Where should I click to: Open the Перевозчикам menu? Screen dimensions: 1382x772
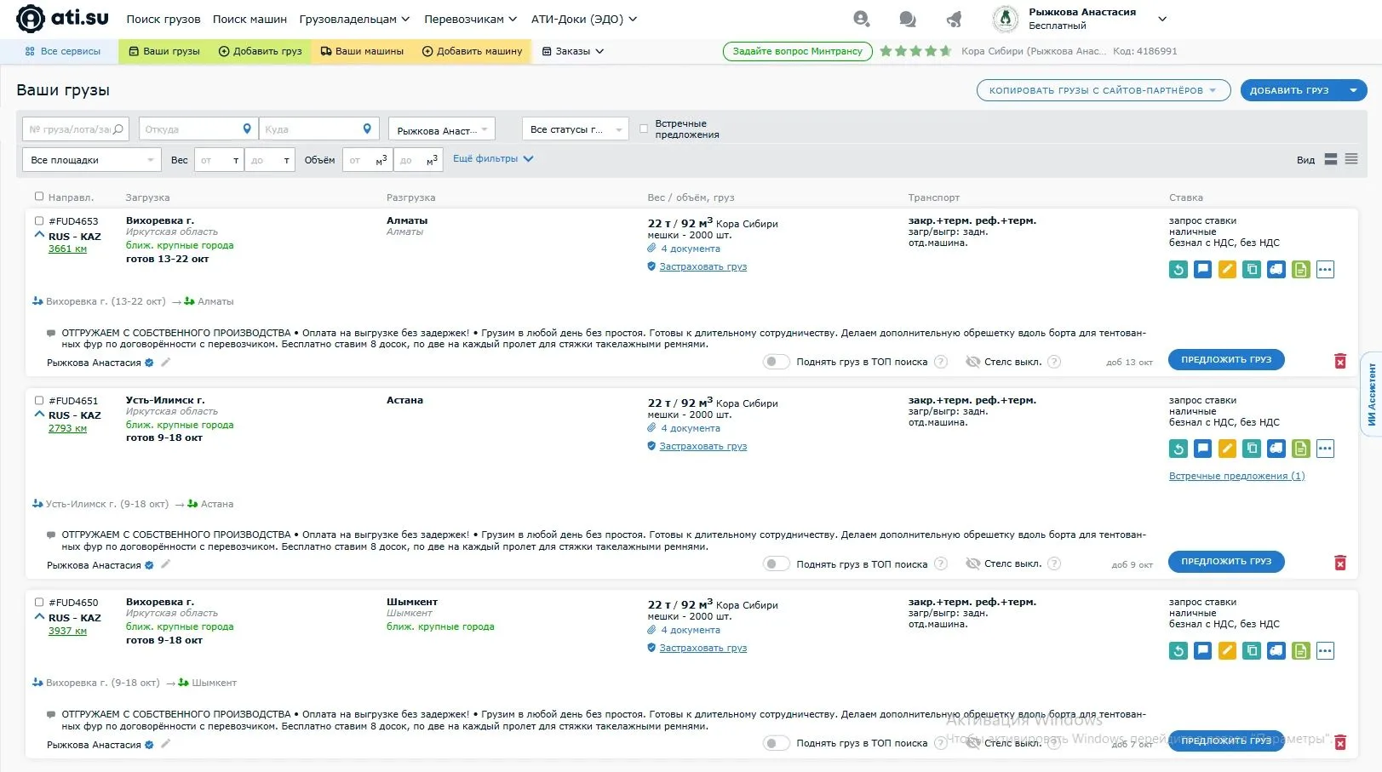[470, 19]
